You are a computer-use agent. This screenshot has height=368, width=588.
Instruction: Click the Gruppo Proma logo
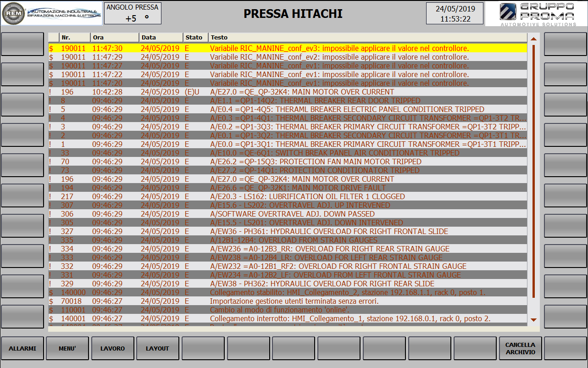tap(537, 15)
